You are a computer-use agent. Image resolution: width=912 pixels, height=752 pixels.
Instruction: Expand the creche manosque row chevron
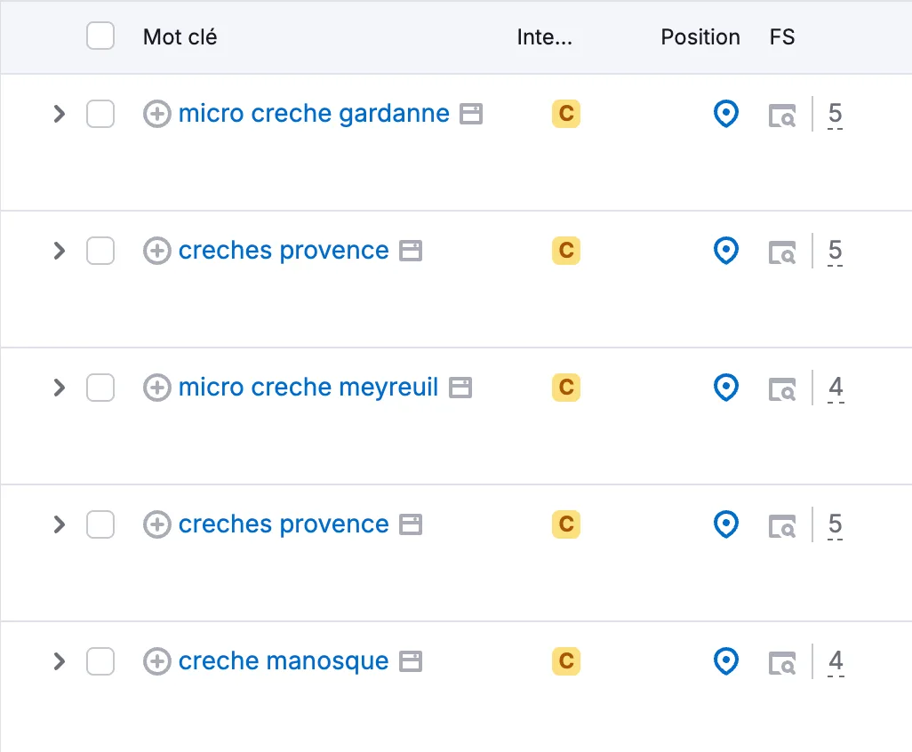click(59, 661)
